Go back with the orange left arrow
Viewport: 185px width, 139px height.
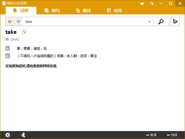[x=10, y=22]
